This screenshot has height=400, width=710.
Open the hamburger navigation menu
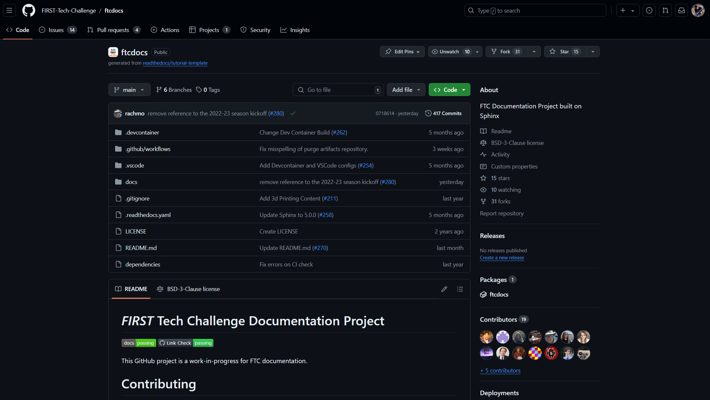9,10
